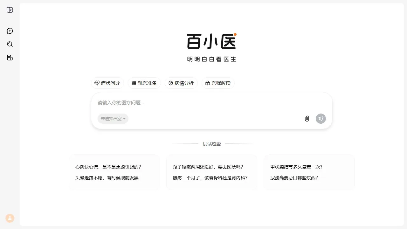Send the question with the send icon

click(321, 119)
